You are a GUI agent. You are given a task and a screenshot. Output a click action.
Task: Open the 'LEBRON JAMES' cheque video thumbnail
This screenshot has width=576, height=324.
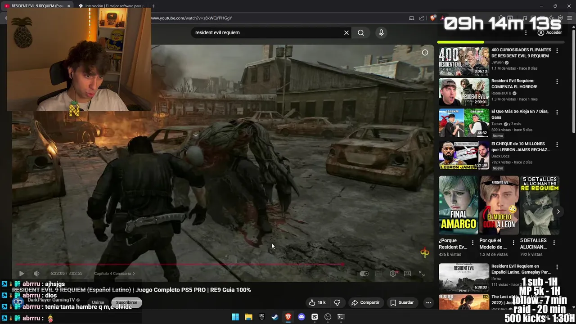[463, 155]
